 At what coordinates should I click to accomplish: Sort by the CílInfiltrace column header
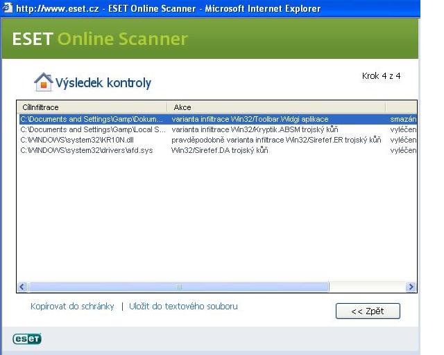pos(92,107)
